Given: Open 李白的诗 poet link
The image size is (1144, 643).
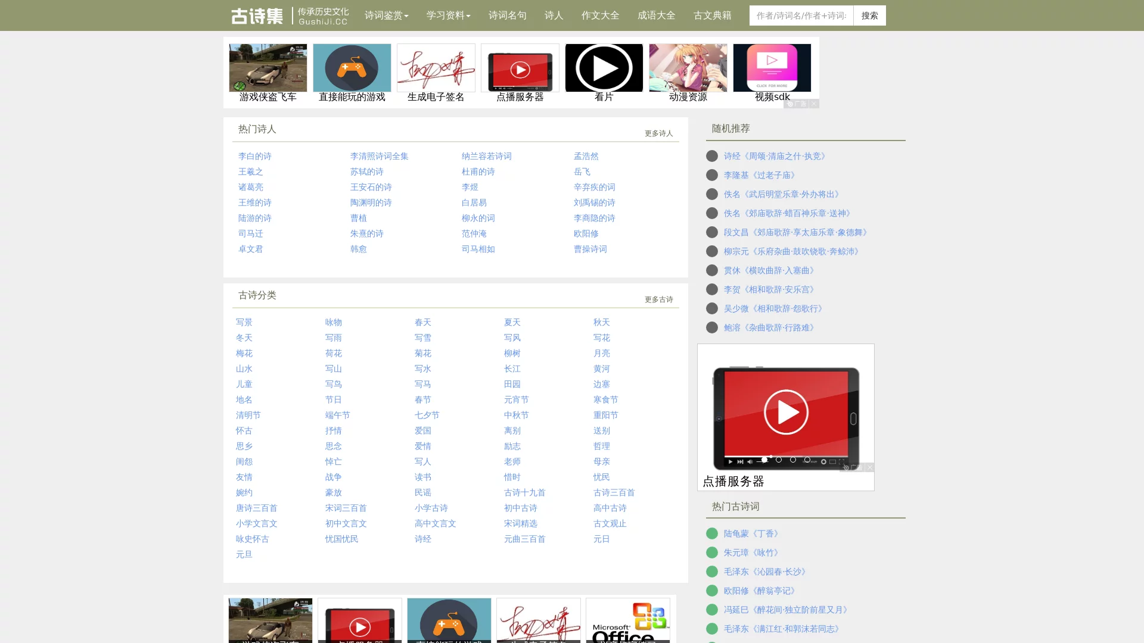Looking at the screenshot, I should (254, 156).
